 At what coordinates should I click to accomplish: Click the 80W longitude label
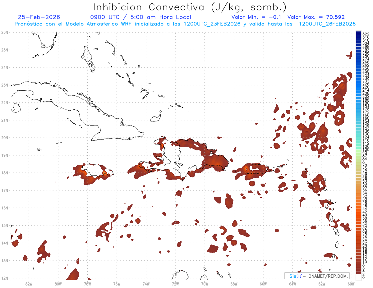click(x=58, y=283)
